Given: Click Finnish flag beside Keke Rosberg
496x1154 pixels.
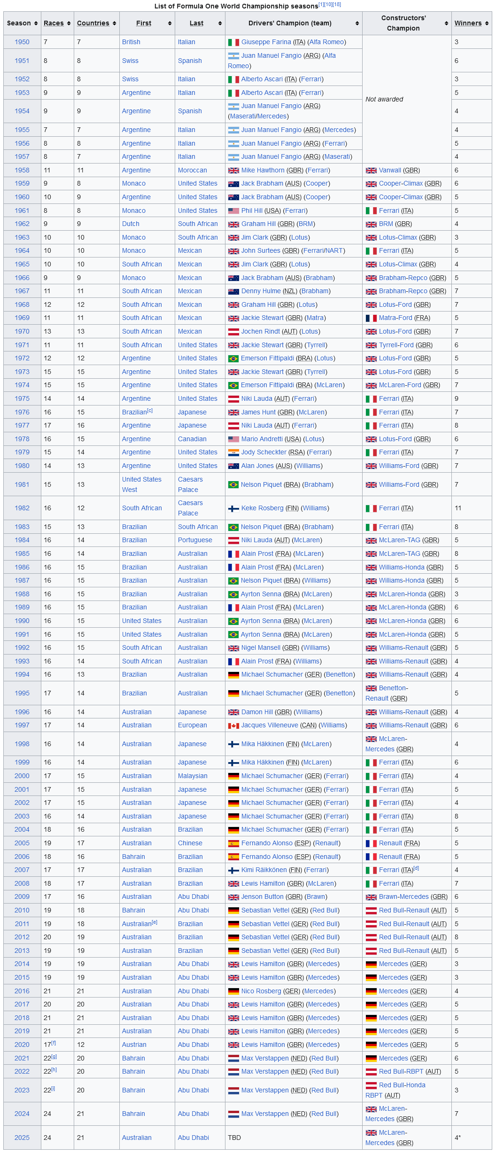Looking at the screenshot, I should pyautogui.click(x=233, y=508).
